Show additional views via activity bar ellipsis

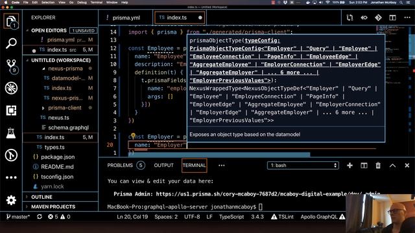point(11,177)
